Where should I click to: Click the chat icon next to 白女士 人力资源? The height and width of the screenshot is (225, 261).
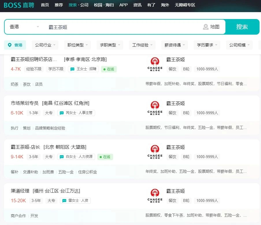(62, 157)
